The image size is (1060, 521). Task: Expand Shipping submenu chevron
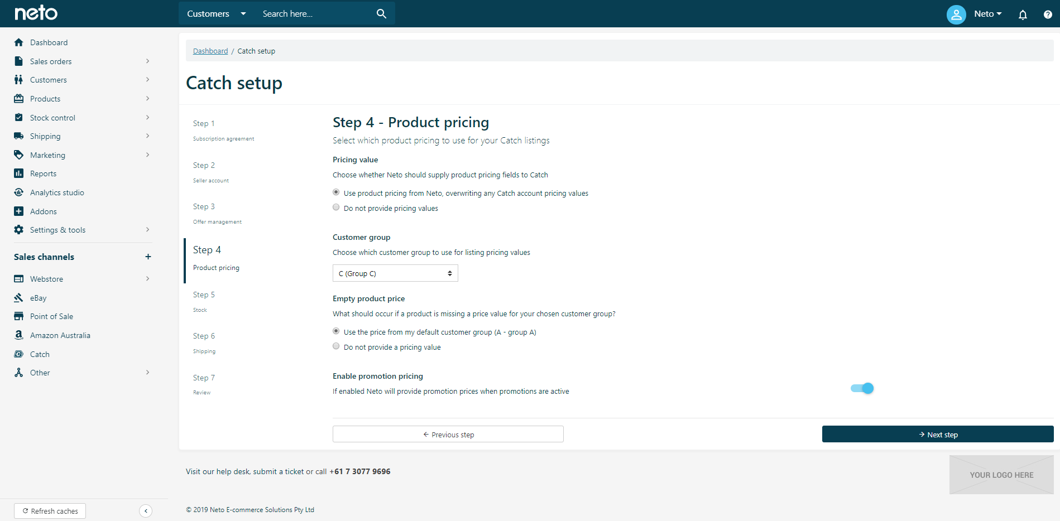click(x=147, y=136)
